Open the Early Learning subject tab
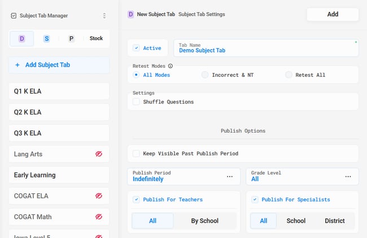The image size is (367, 238). tap(59, 175)
